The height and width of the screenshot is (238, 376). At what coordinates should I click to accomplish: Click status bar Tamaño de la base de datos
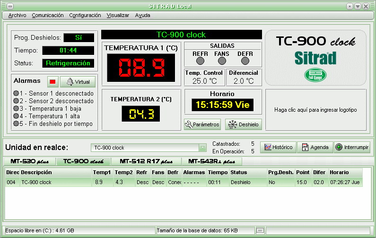click(x=197, y=230)
